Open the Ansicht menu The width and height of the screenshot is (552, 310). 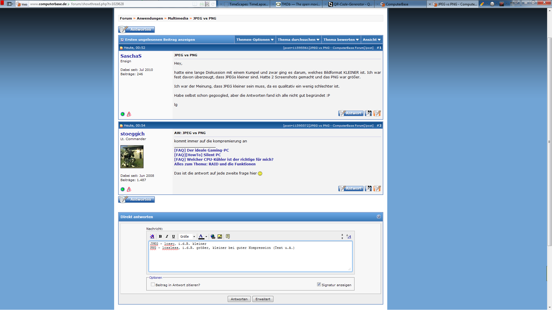coord(371,40)
